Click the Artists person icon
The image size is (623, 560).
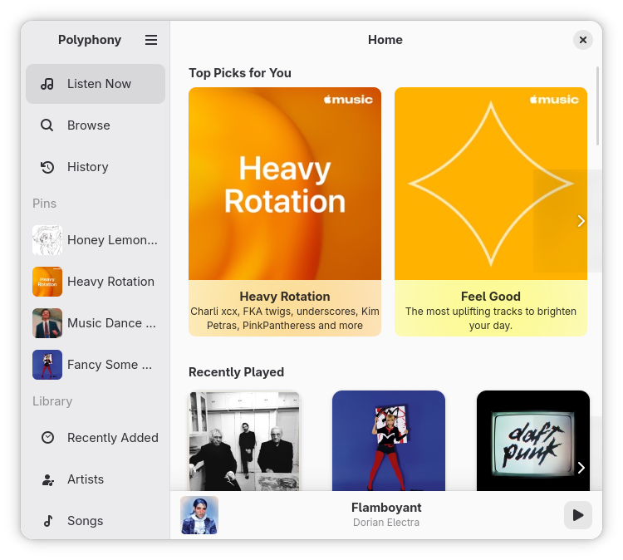(47, 479)
